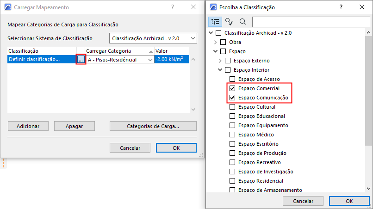Expand the Obra tree node
This screenshot has height=209, width=373.
[x=215, y=42]
